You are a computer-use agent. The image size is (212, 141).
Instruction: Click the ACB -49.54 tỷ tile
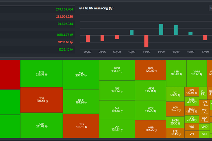tap(175, 109)
